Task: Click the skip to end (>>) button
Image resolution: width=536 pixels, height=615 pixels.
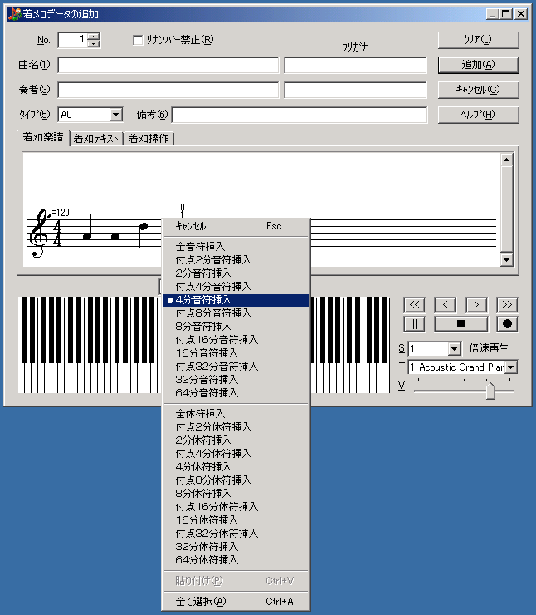Action: [x=507, y=305]
